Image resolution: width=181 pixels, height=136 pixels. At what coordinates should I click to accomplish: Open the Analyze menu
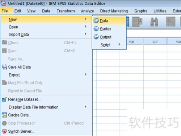(87, 11)
